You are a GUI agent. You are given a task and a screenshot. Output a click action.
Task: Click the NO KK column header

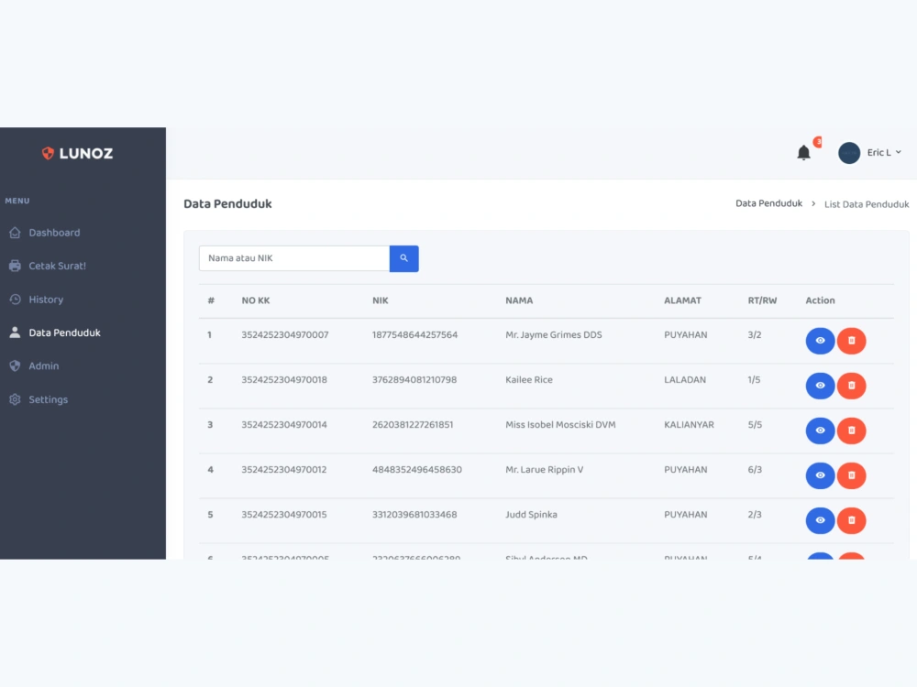(256, 300)
